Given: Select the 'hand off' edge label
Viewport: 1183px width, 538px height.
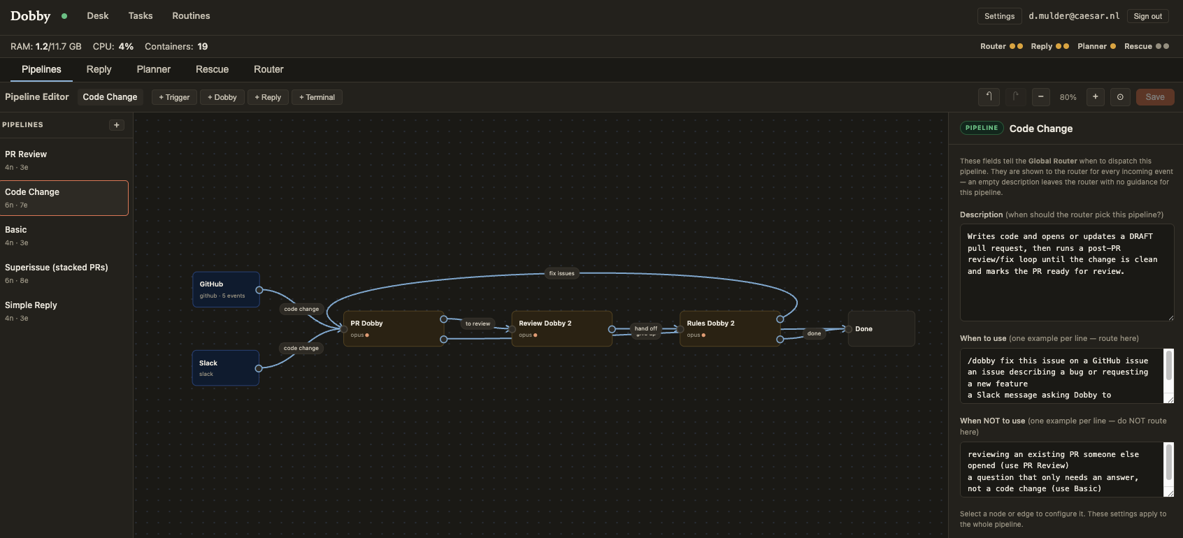Looking at the screenshot, I should pos(645,328).
